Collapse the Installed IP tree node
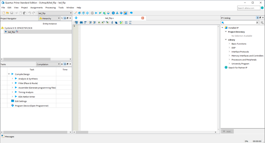The image size is (265, 143). [x=222, y=27]
